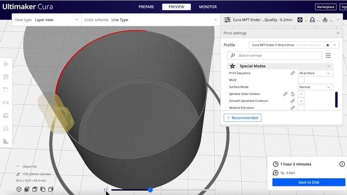
Task: Click the link icon for Smooth Spiralized Contours
Action: pos(293,101)
